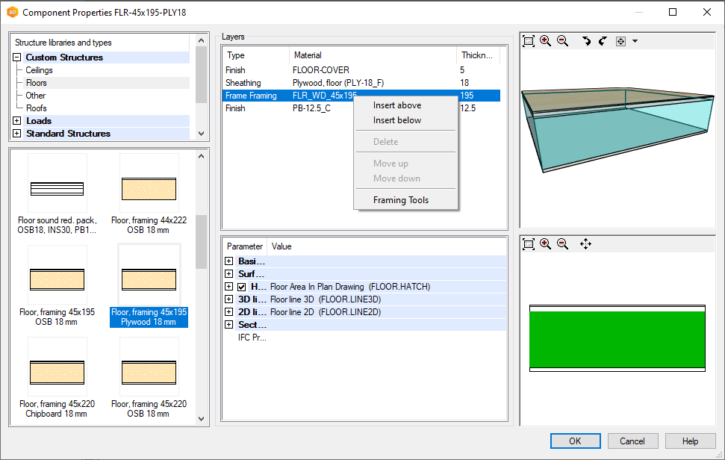Pick Floor framing 45x220 Chipboard thumbnail
The height and width of the screenshot is (460, 725).
(57, 377)
